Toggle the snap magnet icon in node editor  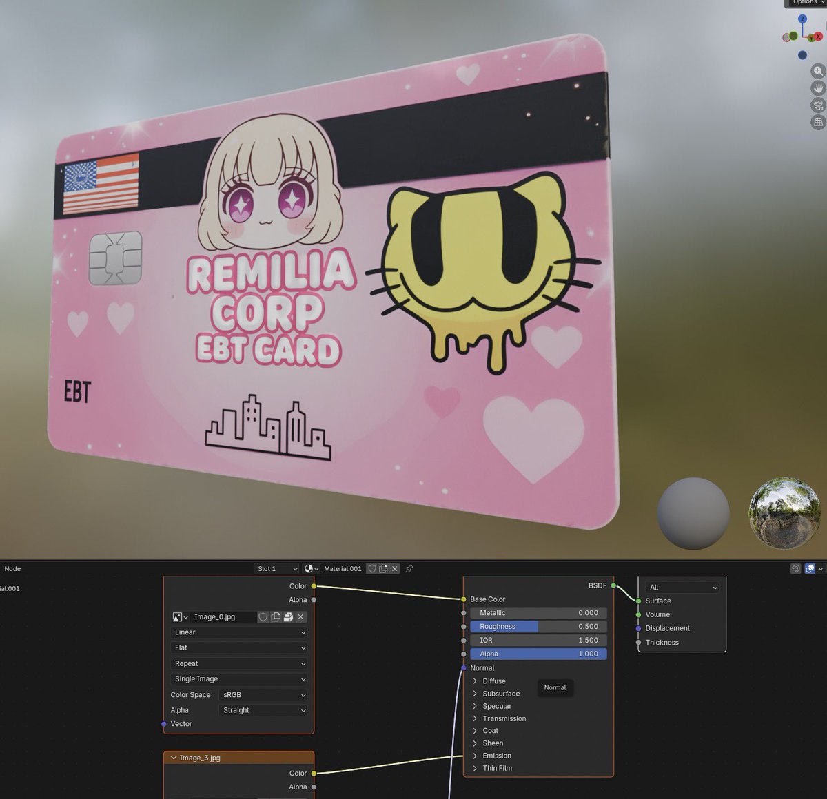point(795,569)
